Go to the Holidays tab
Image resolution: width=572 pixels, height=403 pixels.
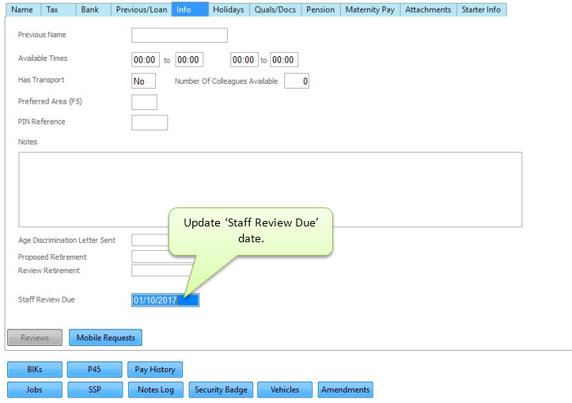coord(228,10)
